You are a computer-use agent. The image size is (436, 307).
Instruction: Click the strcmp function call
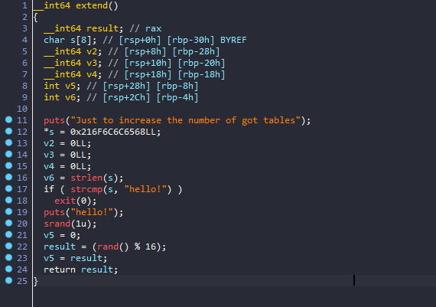[x=86, y=189]
